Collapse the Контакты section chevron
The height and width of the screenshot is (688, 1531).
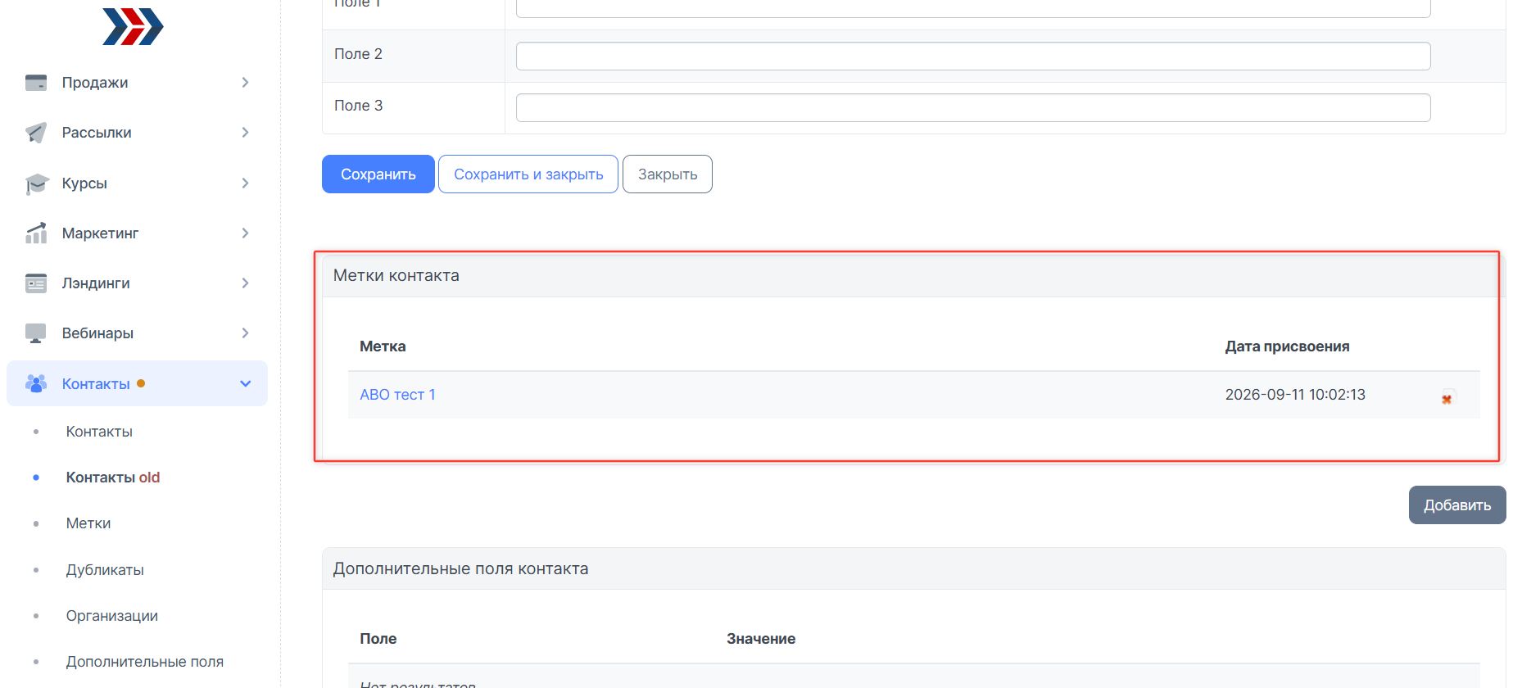click(245, 383)
